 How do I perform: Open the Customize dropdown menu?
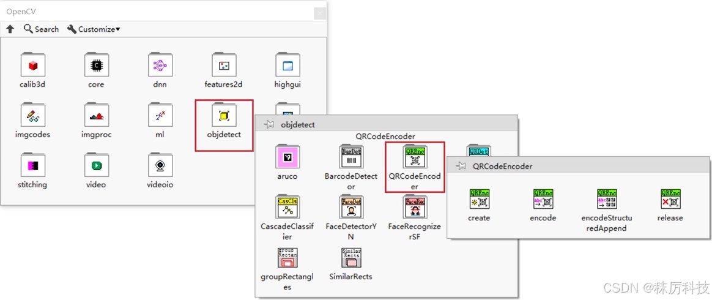(x=94, y=29)
